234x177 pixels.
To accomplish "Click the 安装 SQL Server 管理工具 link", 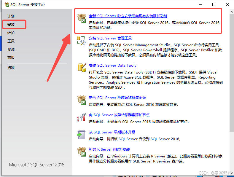I will (x=110, y=38).
